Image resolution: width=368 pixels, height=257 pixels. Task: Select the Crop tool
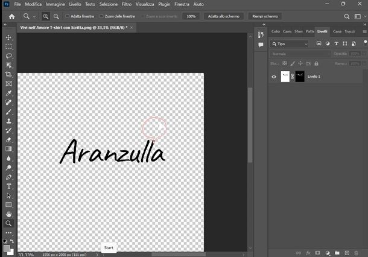click(x=8, y=75)
